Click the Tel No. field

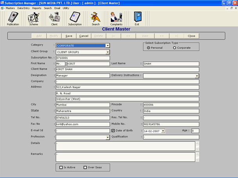[83, 118]
